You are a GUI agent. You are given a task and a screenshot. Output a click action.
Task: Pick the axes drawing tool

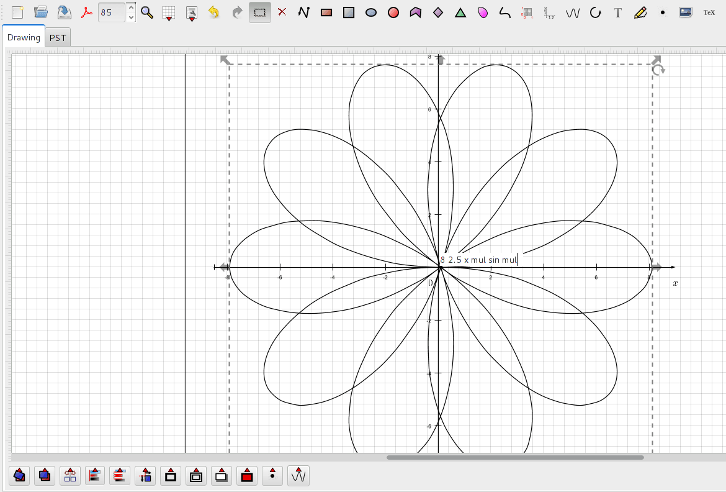pyautogui.click(x=550, y=12)
